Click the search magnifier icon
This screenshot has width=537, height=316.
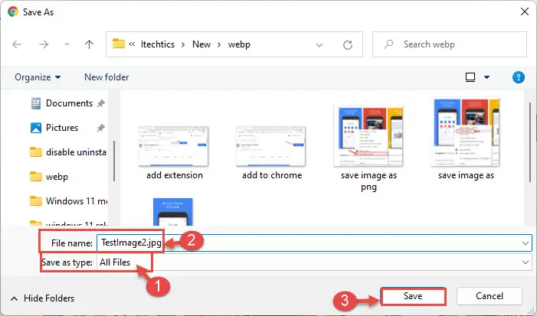[388, 44]
